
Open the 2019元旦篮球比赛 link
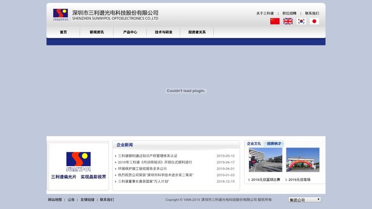tap(266, 180)
